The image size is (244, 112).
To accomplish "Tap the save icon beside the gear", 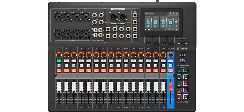I will [173, 13].
